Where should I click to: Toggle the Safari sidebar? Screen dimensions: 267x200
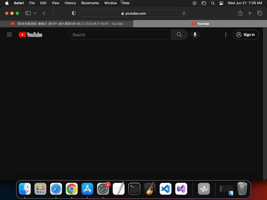coord(28,13)
